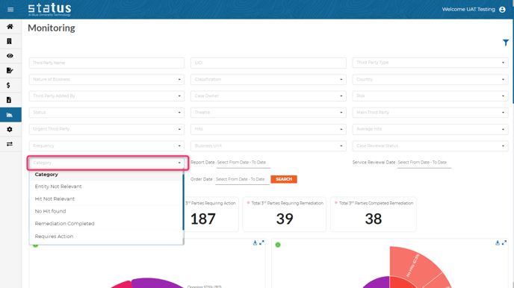Open Status dropdown
514x288 pixels.
click(x=107, y=112)
